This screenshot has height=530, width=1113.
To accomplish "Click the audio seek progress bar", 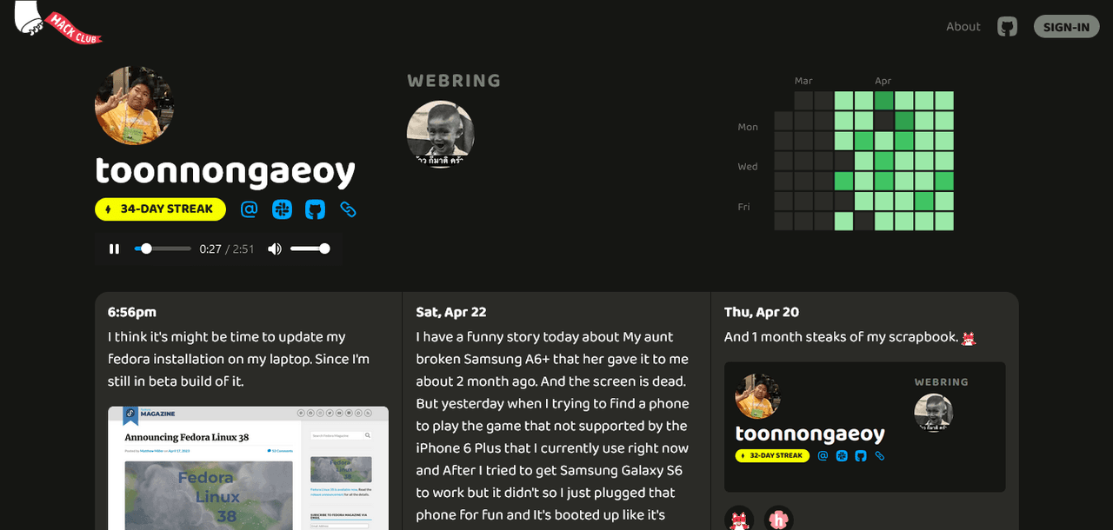I will coord(163,249).
